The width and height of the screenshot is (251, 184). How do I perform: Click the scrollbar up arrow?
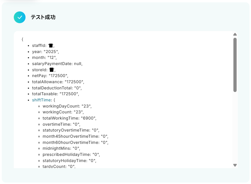tap(235, 35)
